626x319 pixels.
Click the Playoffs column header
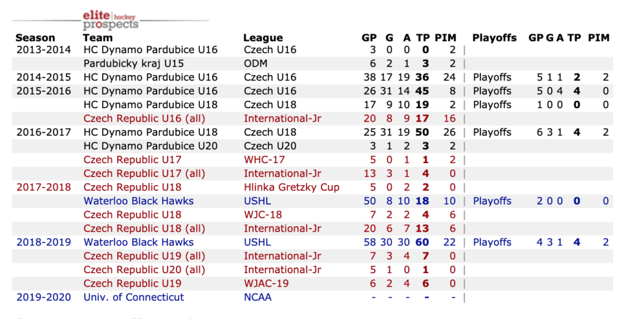tap(495, 38)
